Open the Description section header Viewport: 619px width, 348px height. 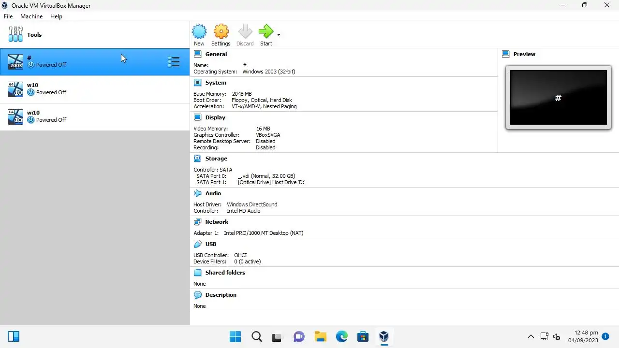(x=221, y=295)
